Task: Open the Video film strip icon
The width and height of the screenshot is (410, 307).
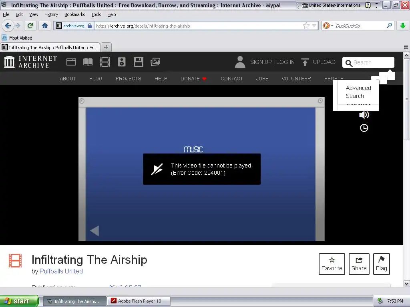Action: tap(105, 62)
